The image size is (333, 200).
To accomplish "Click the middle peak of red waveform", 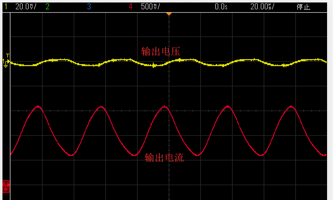I will (164, 107).
